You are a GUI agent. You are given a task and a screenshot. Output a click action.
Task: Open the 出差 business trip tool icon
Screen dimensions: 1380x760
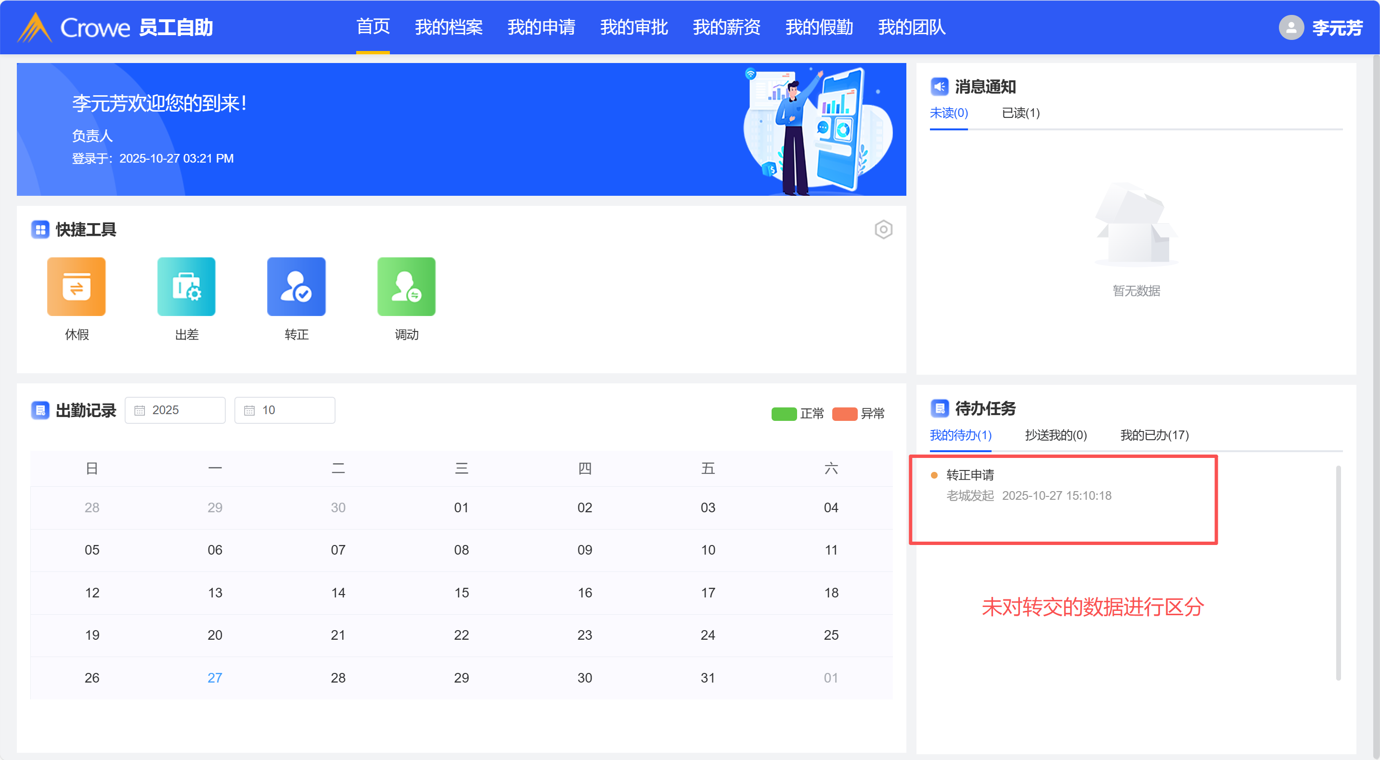tap(186, 286)
